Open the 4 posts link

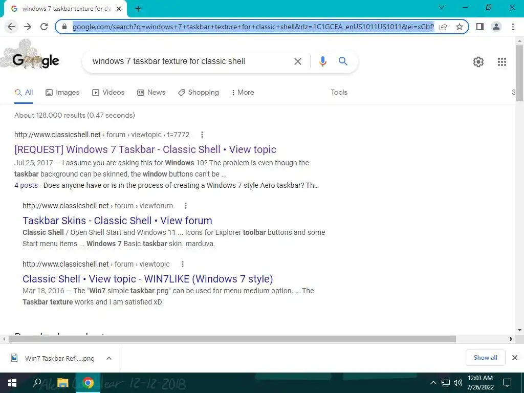coord(26,185)
